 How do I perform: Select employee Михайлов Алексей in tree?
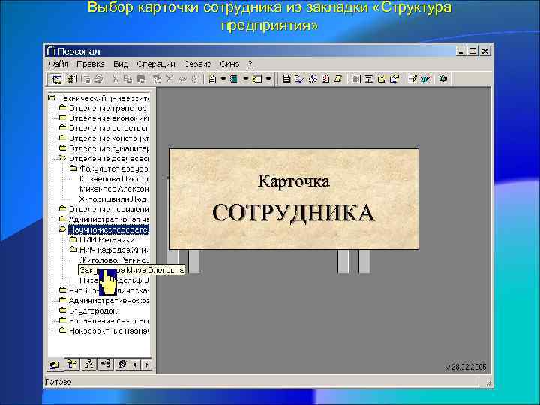click(x=114, y=189)
